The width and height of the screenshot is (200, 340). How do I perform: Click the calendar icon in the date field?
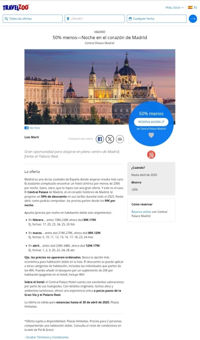(130, 19)
